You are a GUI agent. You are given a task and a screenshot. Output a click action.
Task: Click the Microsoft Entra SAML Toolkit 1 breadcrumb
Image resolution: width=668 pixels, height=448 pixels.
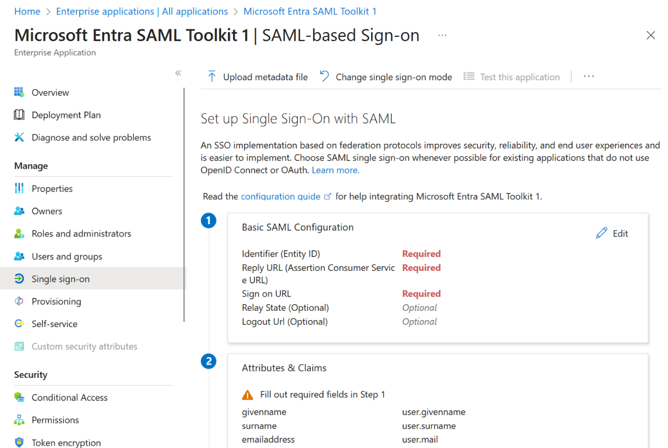pyautogui.click(x=310, y=11)
